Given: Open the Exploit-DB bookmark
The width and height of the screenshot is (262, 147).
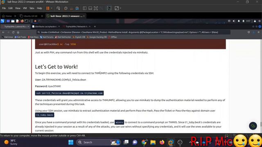Looking at the screenshot, I should (x=79, y=37).
